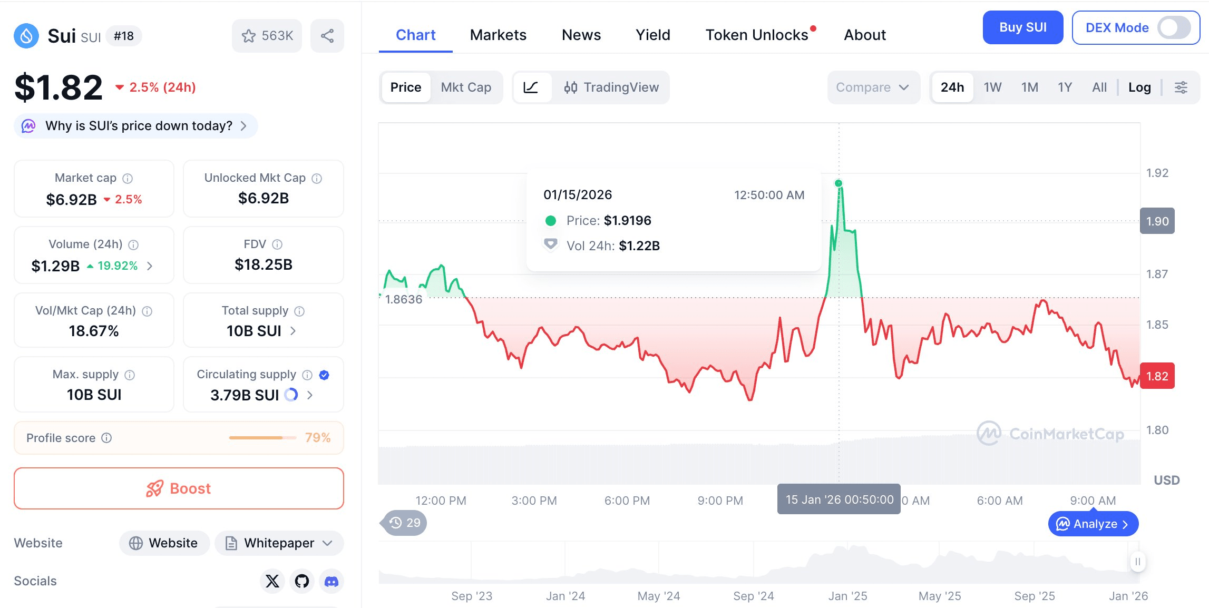
Task: Open Sui's Discord social icon
Action: [x=331, y=581]
